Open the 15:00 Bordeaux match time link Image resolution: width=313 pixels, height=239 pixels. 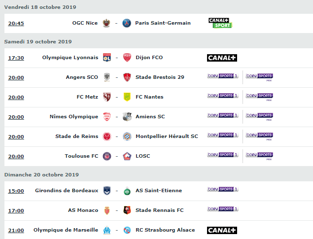16,191
